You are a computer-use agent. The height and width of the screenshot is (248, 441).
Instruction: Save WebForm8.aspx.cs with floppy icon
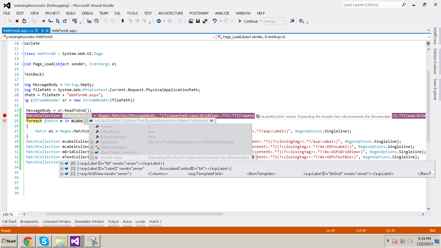coord(198,21)
